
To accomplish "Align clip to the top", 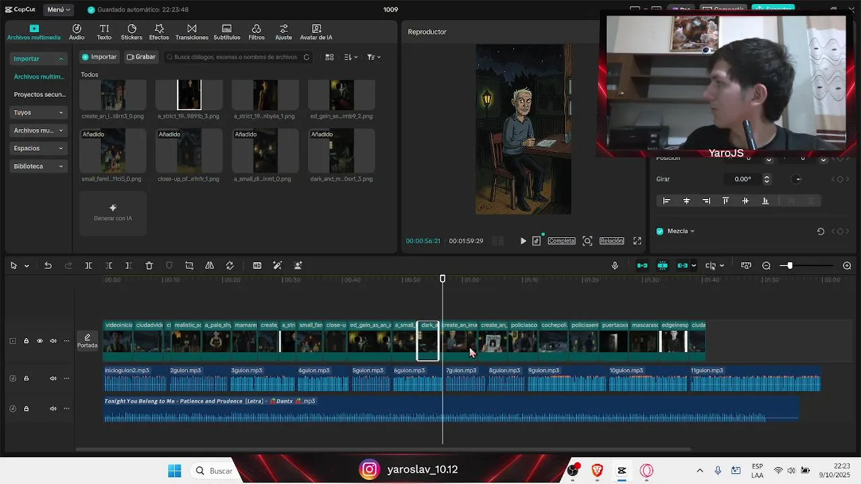I will coord(726,201).
